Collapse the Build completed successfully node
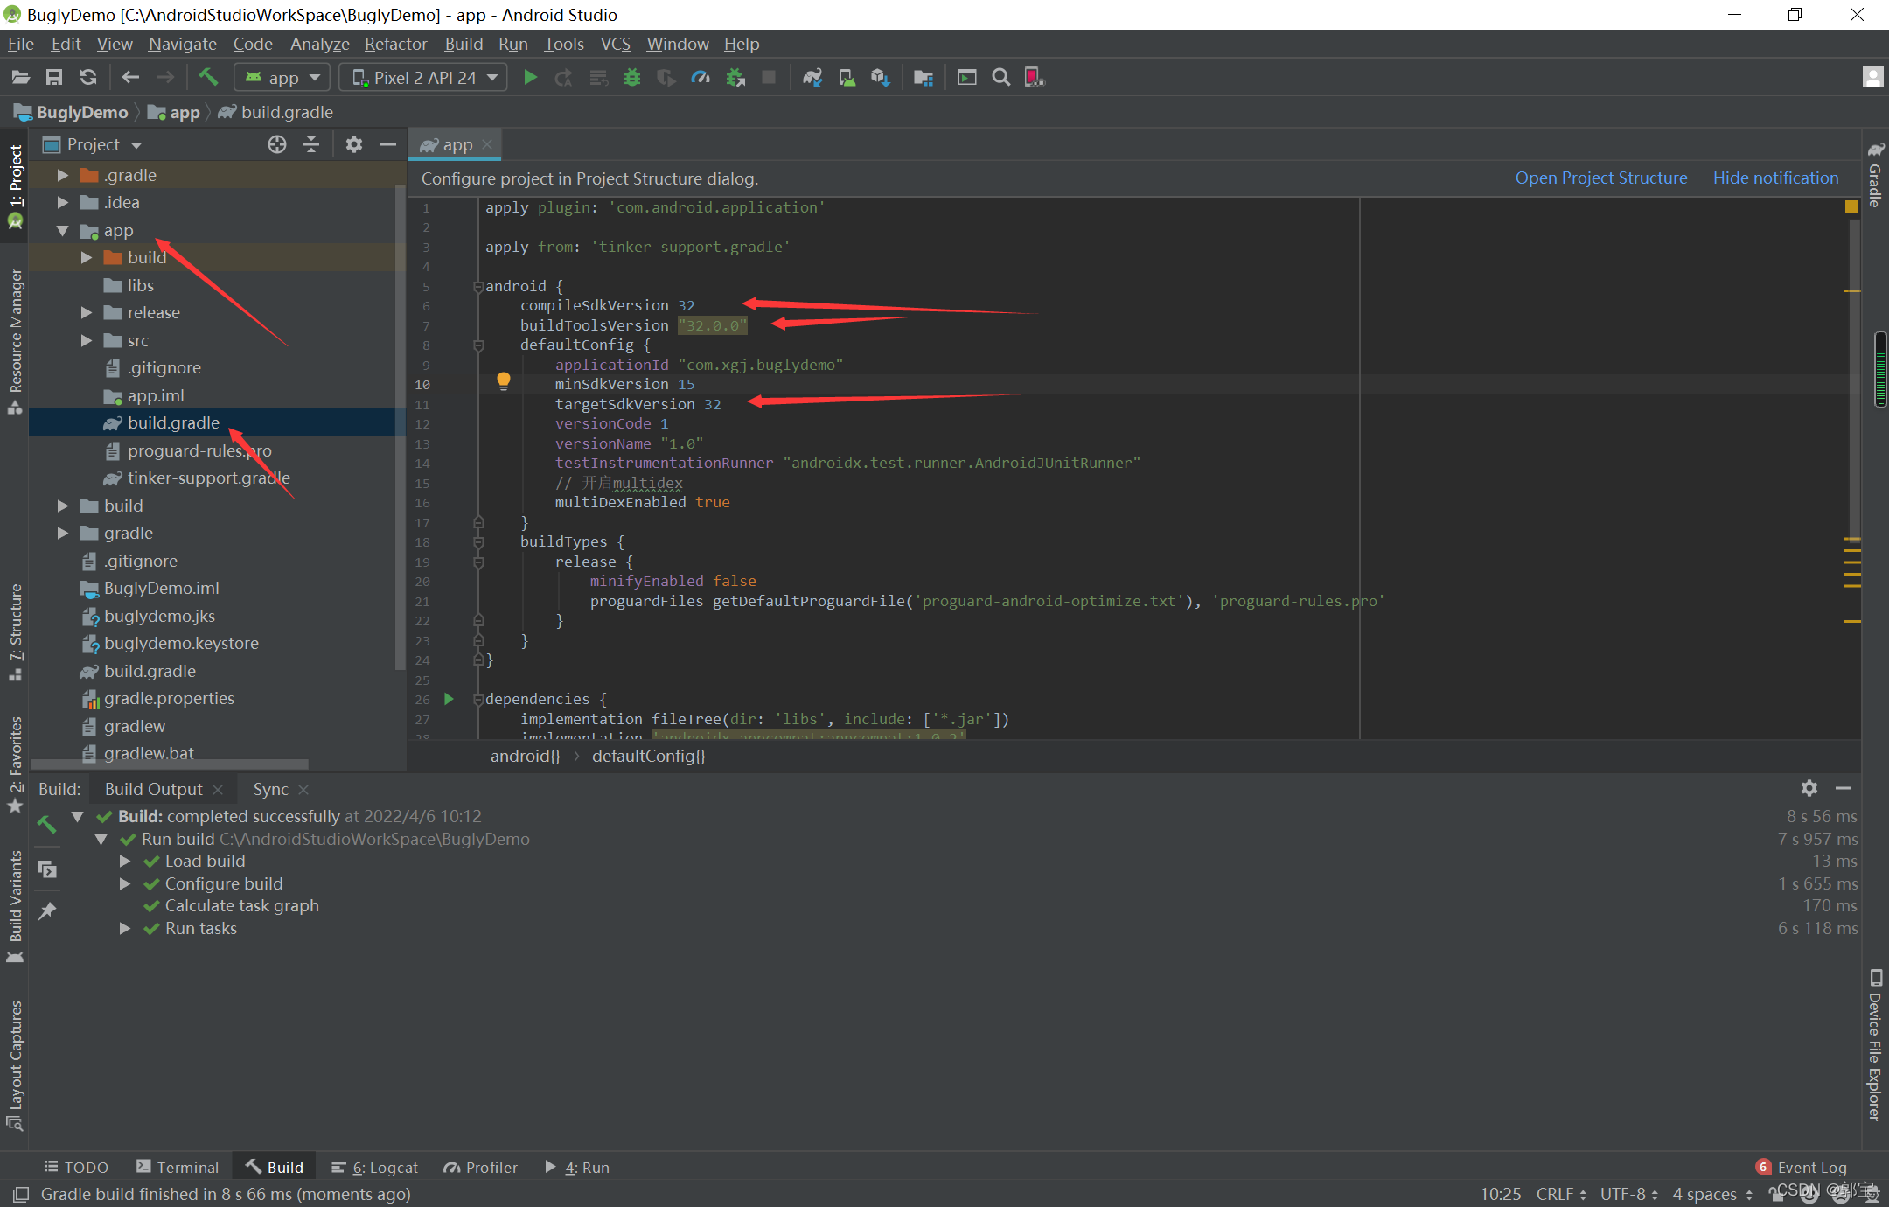The image size is (1889, 1207). 78,816
